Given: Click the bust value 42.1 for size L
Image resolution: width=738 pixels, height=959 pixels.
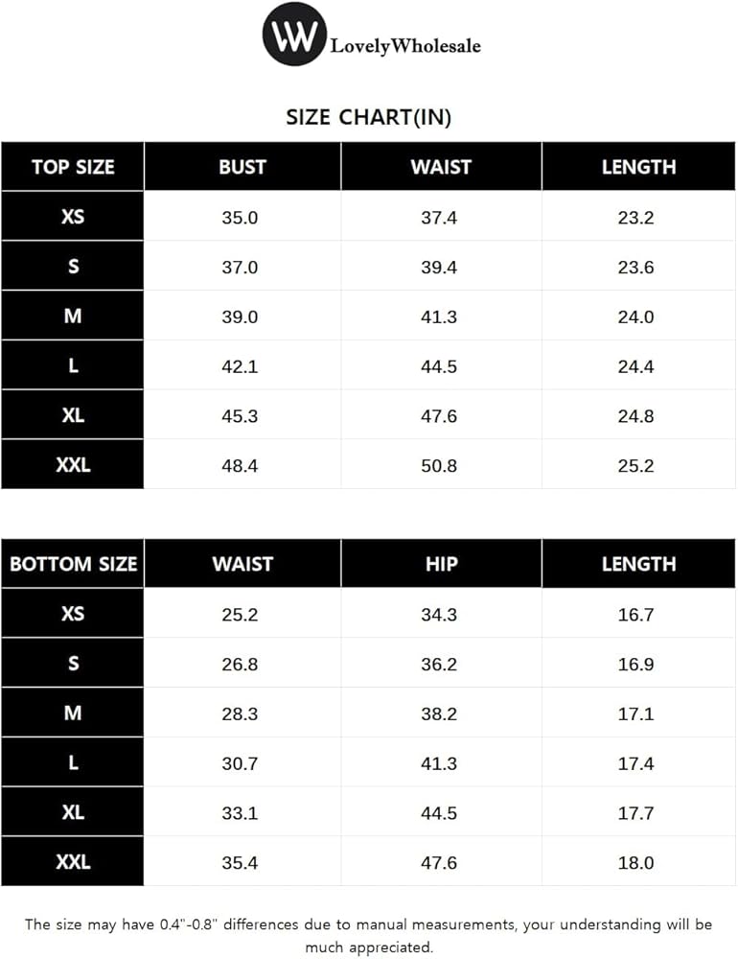Looking at the screenshot, I should click(240, 366).
